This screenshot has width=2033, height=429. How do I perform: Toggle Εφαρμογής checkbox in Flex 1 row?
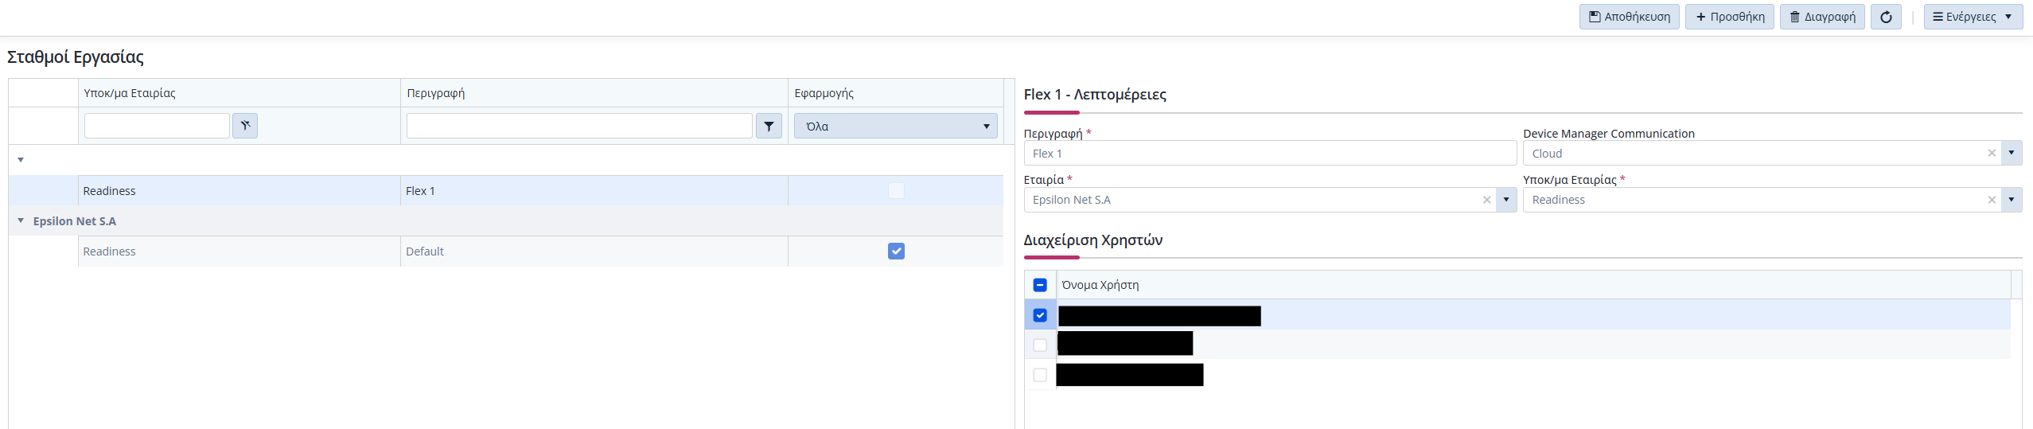point(896,190)
